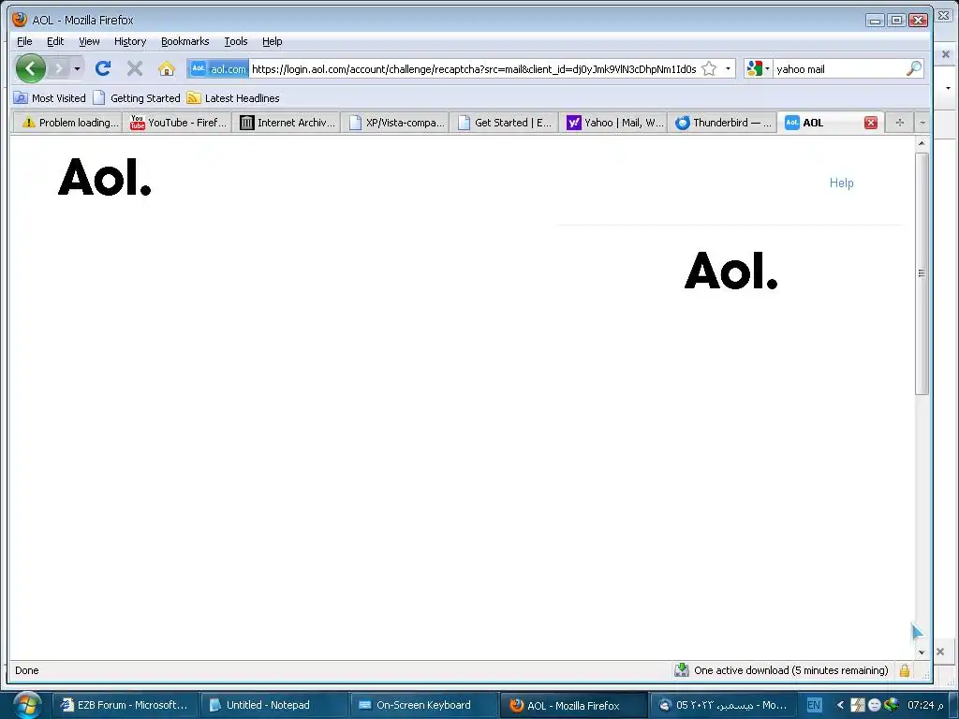Switch to the XP/Vista-compa... tab

[395, 123]
